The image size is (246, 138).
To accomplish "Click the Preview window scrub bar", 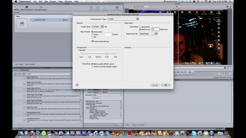I will [199, 68].
